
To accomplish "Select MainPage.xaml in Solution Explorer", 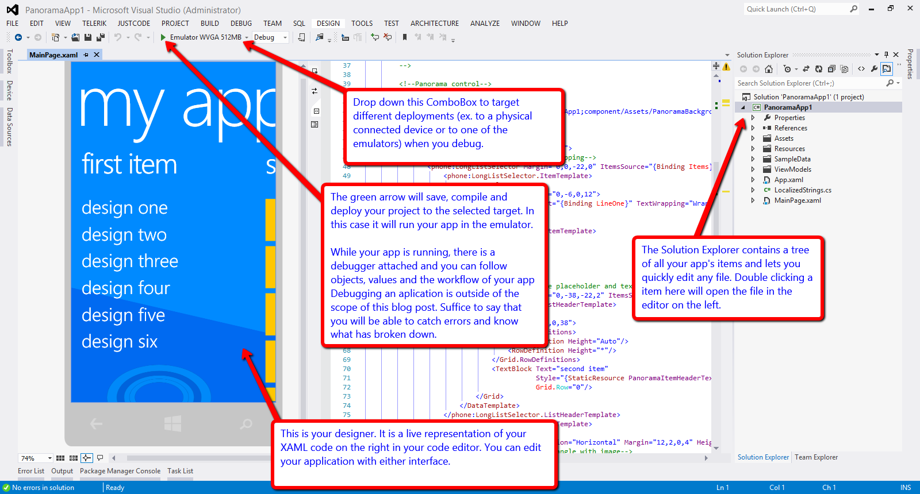I will coord(798,200).
